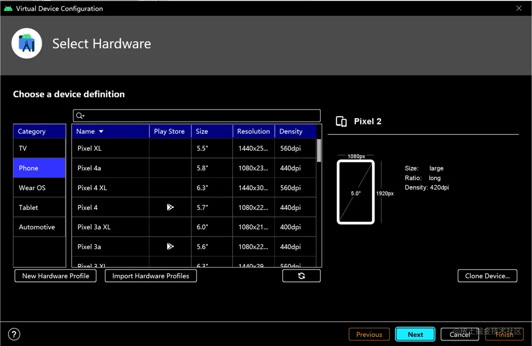Click the Previous button
This screenshot has width=532, height=346.
(x=369, y=334)
